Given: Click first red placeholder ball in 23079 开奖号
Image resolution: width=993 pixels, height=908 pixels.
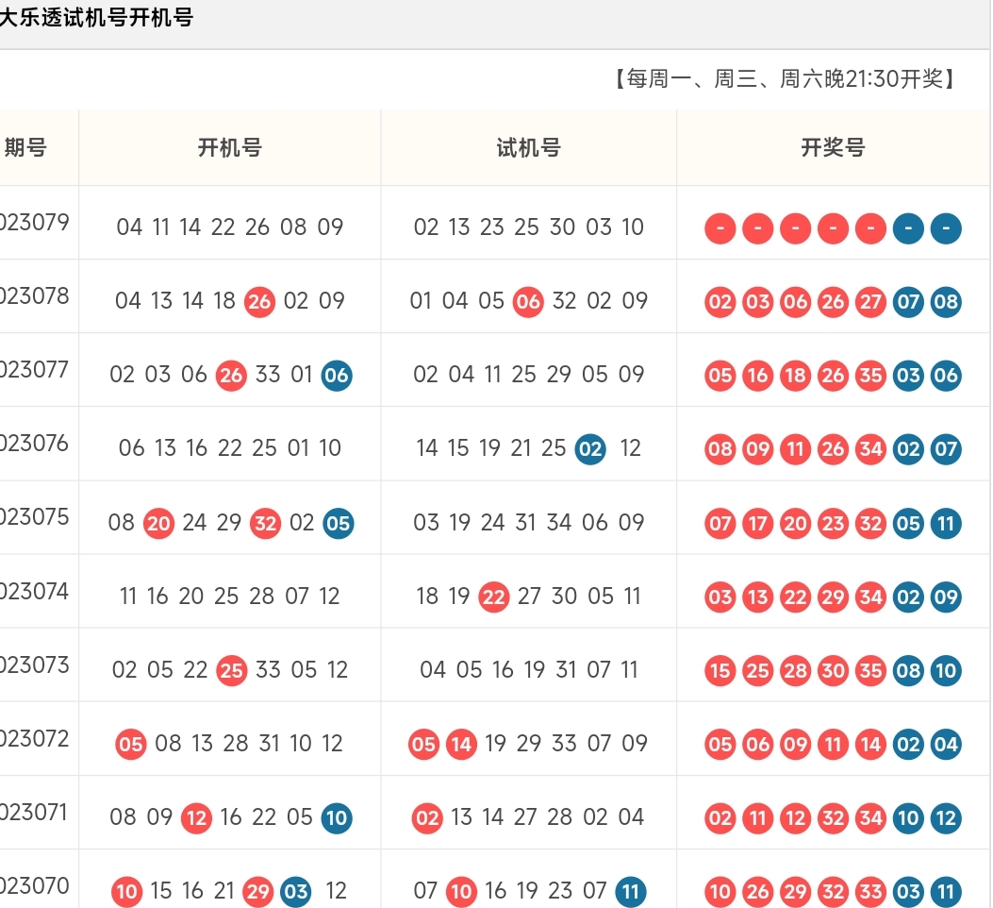Looking at the screenshot, I should tap(720, 228).
